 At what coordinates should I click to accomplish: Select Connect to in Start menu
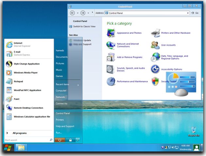point(61,103)
